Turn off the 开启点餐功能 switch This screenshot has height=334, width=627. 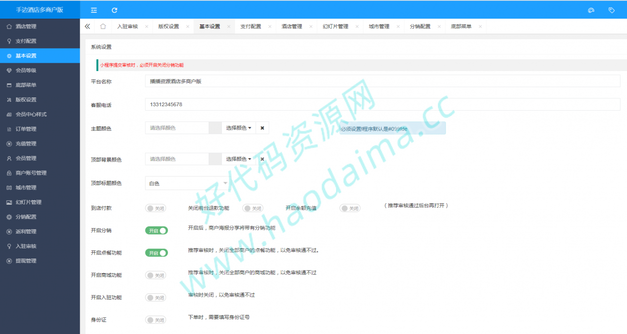click(156, 253)
